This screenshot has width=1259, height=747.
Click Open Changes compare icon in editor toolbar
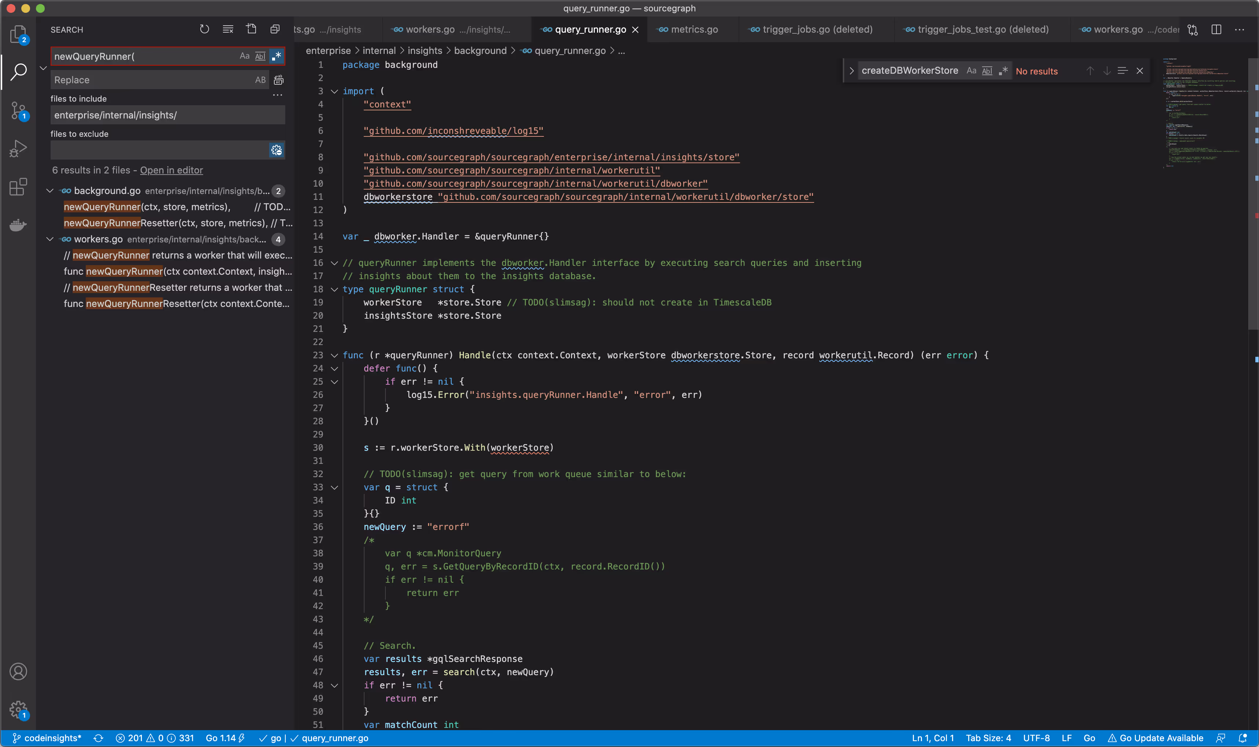tap(1193, 30)
